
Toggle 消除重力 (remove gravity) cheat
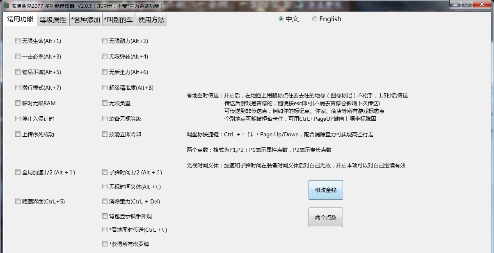click(105, 201)
